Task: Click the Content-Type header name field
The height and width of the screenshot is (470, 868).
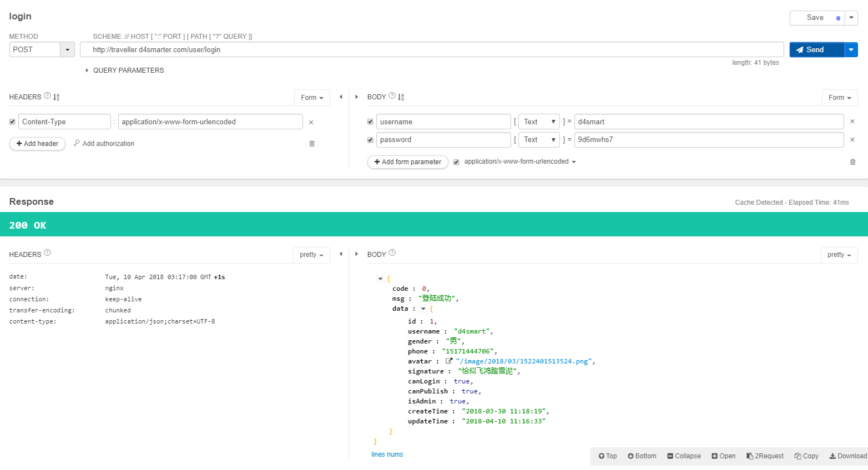Action: click(x=65, y=122)
